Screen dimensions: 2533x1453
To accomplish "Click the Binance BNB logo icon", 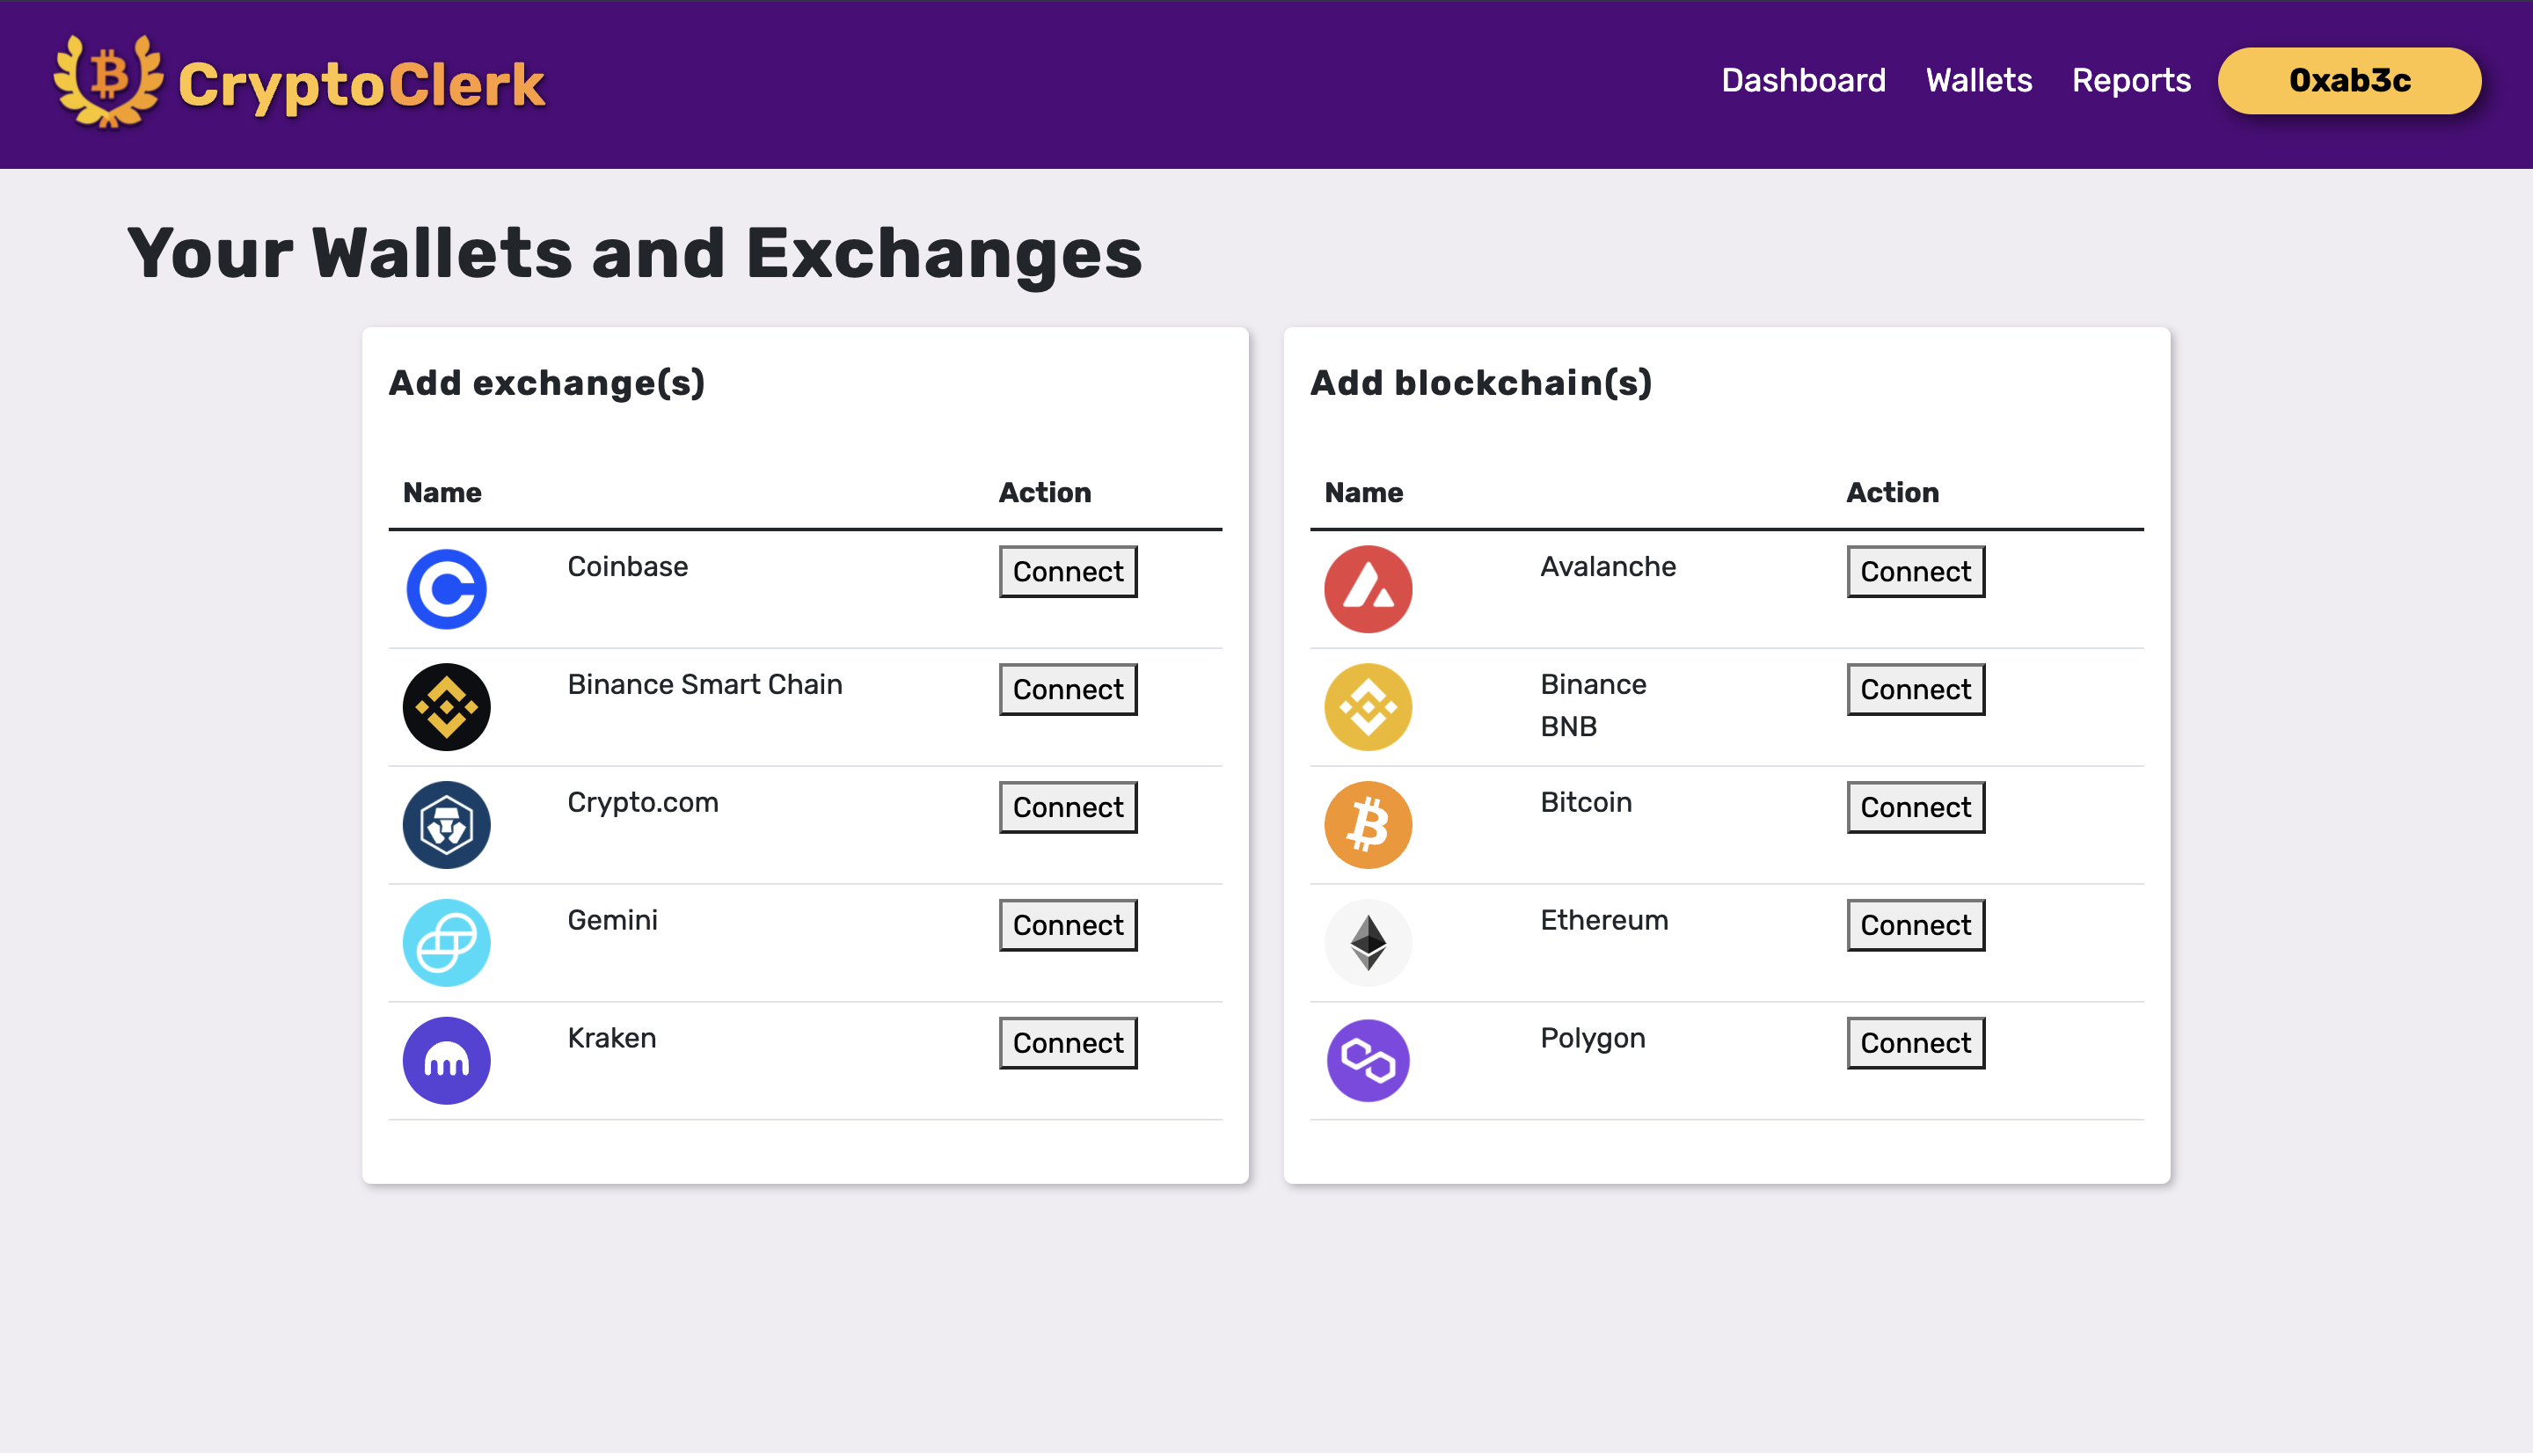I will 1367,706.
